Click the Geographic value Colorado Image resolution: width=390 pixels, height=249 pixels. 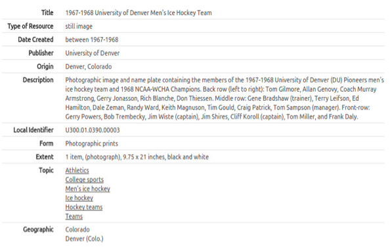point(77,229)
